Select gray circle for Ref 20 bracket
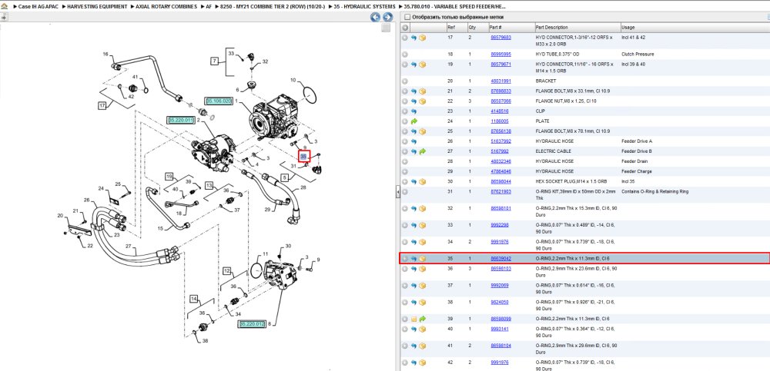Screen dimensions: 770x371 (x=405, y=81)
